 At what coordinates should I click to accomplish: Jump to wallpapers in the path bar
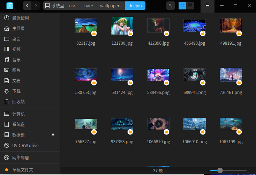pos(111,6)
